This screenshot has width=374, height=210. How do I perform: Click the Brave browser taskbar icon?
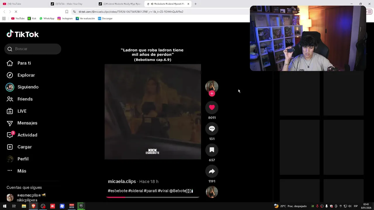33,206
